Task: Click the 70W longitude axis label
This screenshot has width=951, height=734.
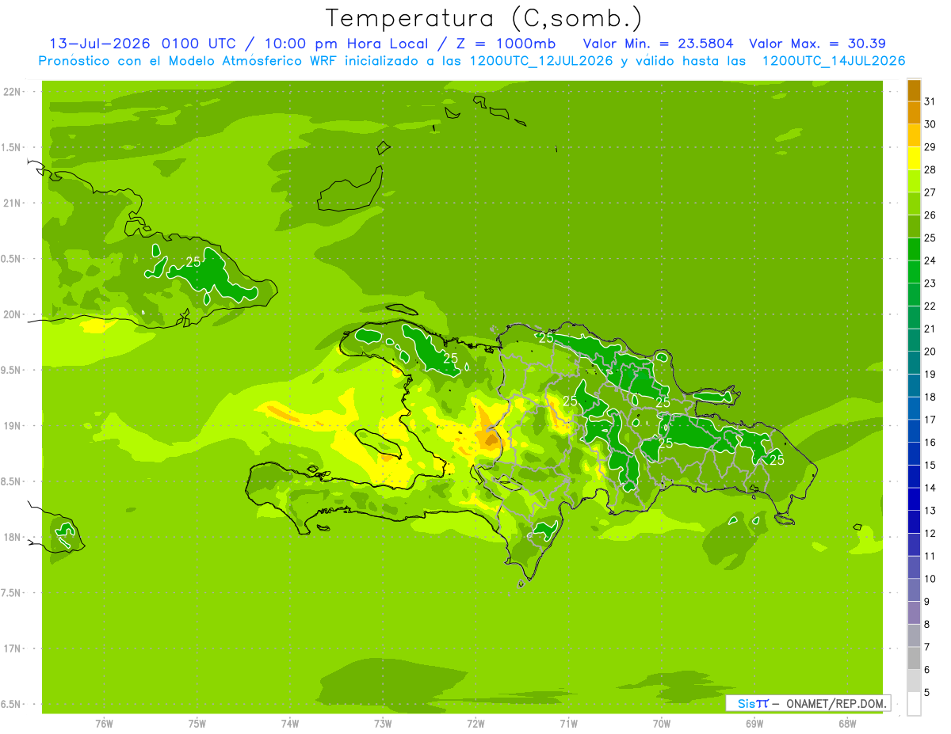Action: point(662,724)
